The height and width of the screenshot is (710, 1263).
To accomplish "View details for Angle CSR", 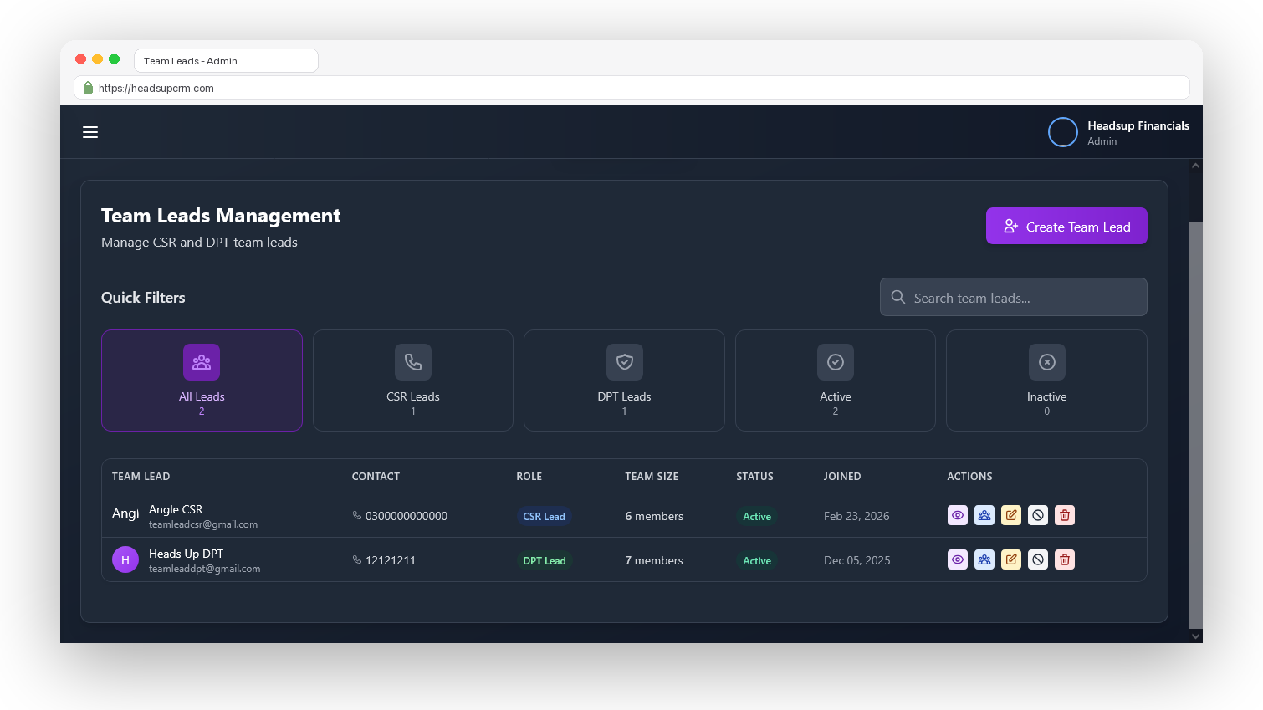I will [958, 515].
